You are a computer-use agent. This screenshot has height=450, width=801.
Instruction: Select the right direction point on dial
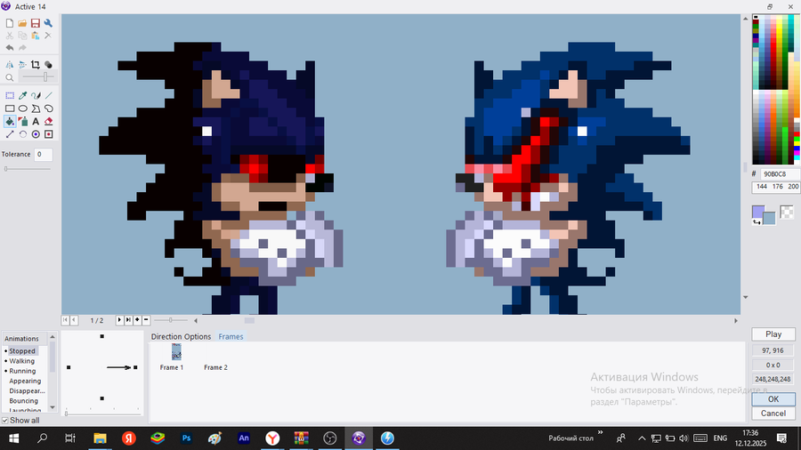pyautogui.click(x=135, y=367)
